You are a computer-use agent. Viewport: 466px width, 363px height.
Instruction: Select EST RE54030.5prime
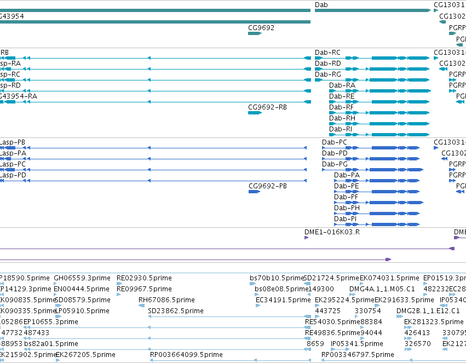pos(332,322)
